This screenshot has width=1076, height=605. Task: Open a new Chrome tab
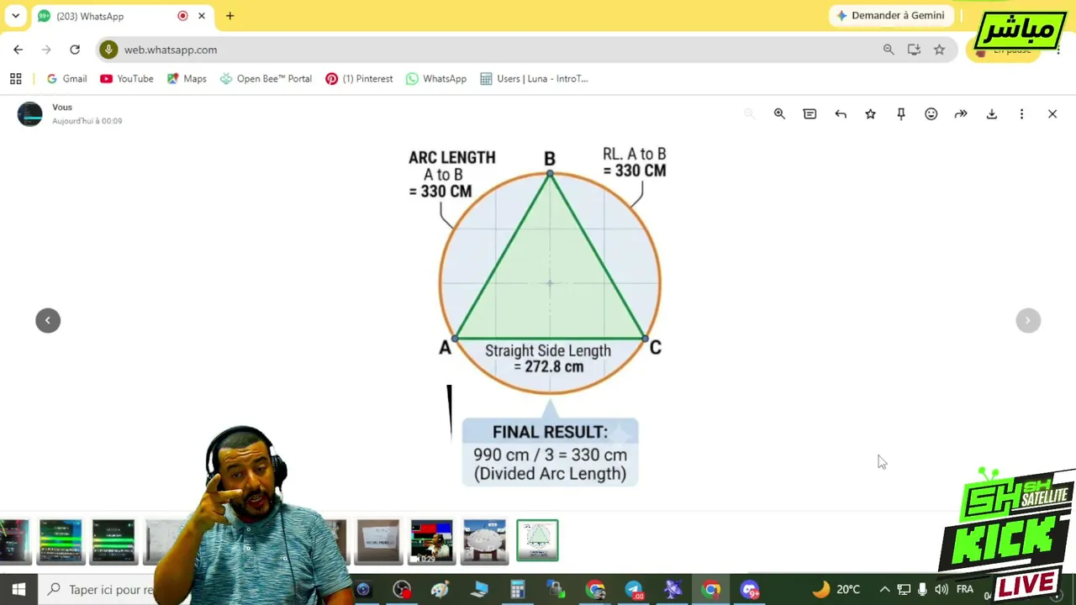pos(229,16)
